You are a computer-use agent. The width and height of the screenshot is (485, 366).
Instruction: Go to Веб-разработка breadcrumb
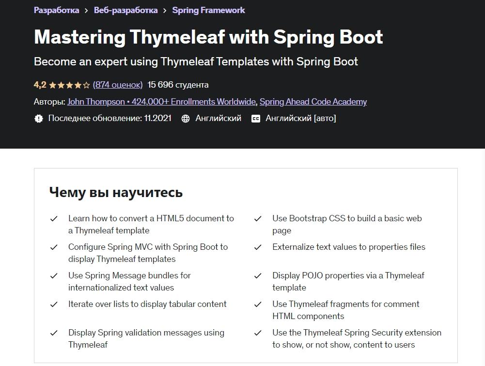click(x=125, y=10)
